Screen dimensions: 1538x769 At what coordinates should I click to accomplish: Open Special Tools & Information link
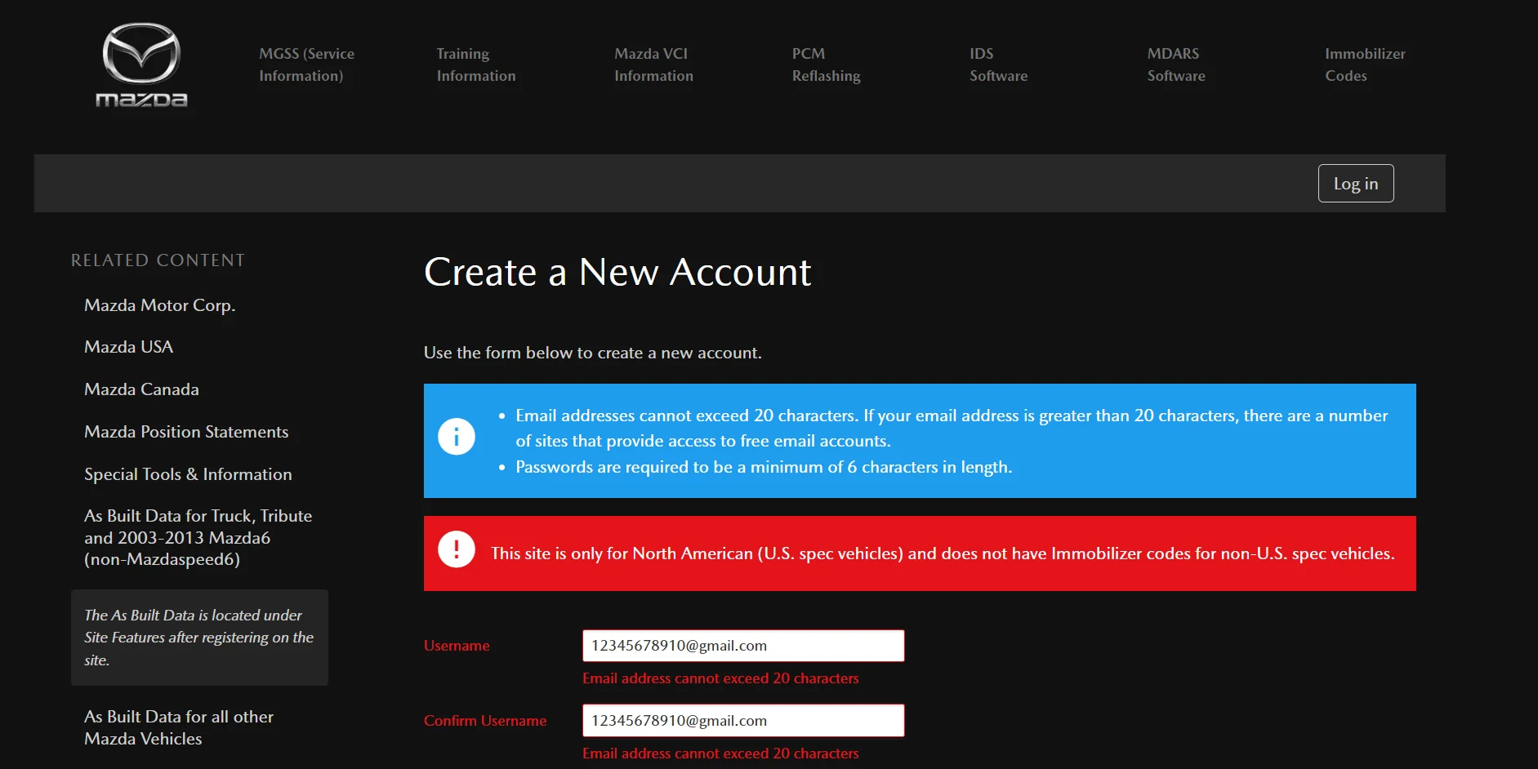tap(188, 474)
